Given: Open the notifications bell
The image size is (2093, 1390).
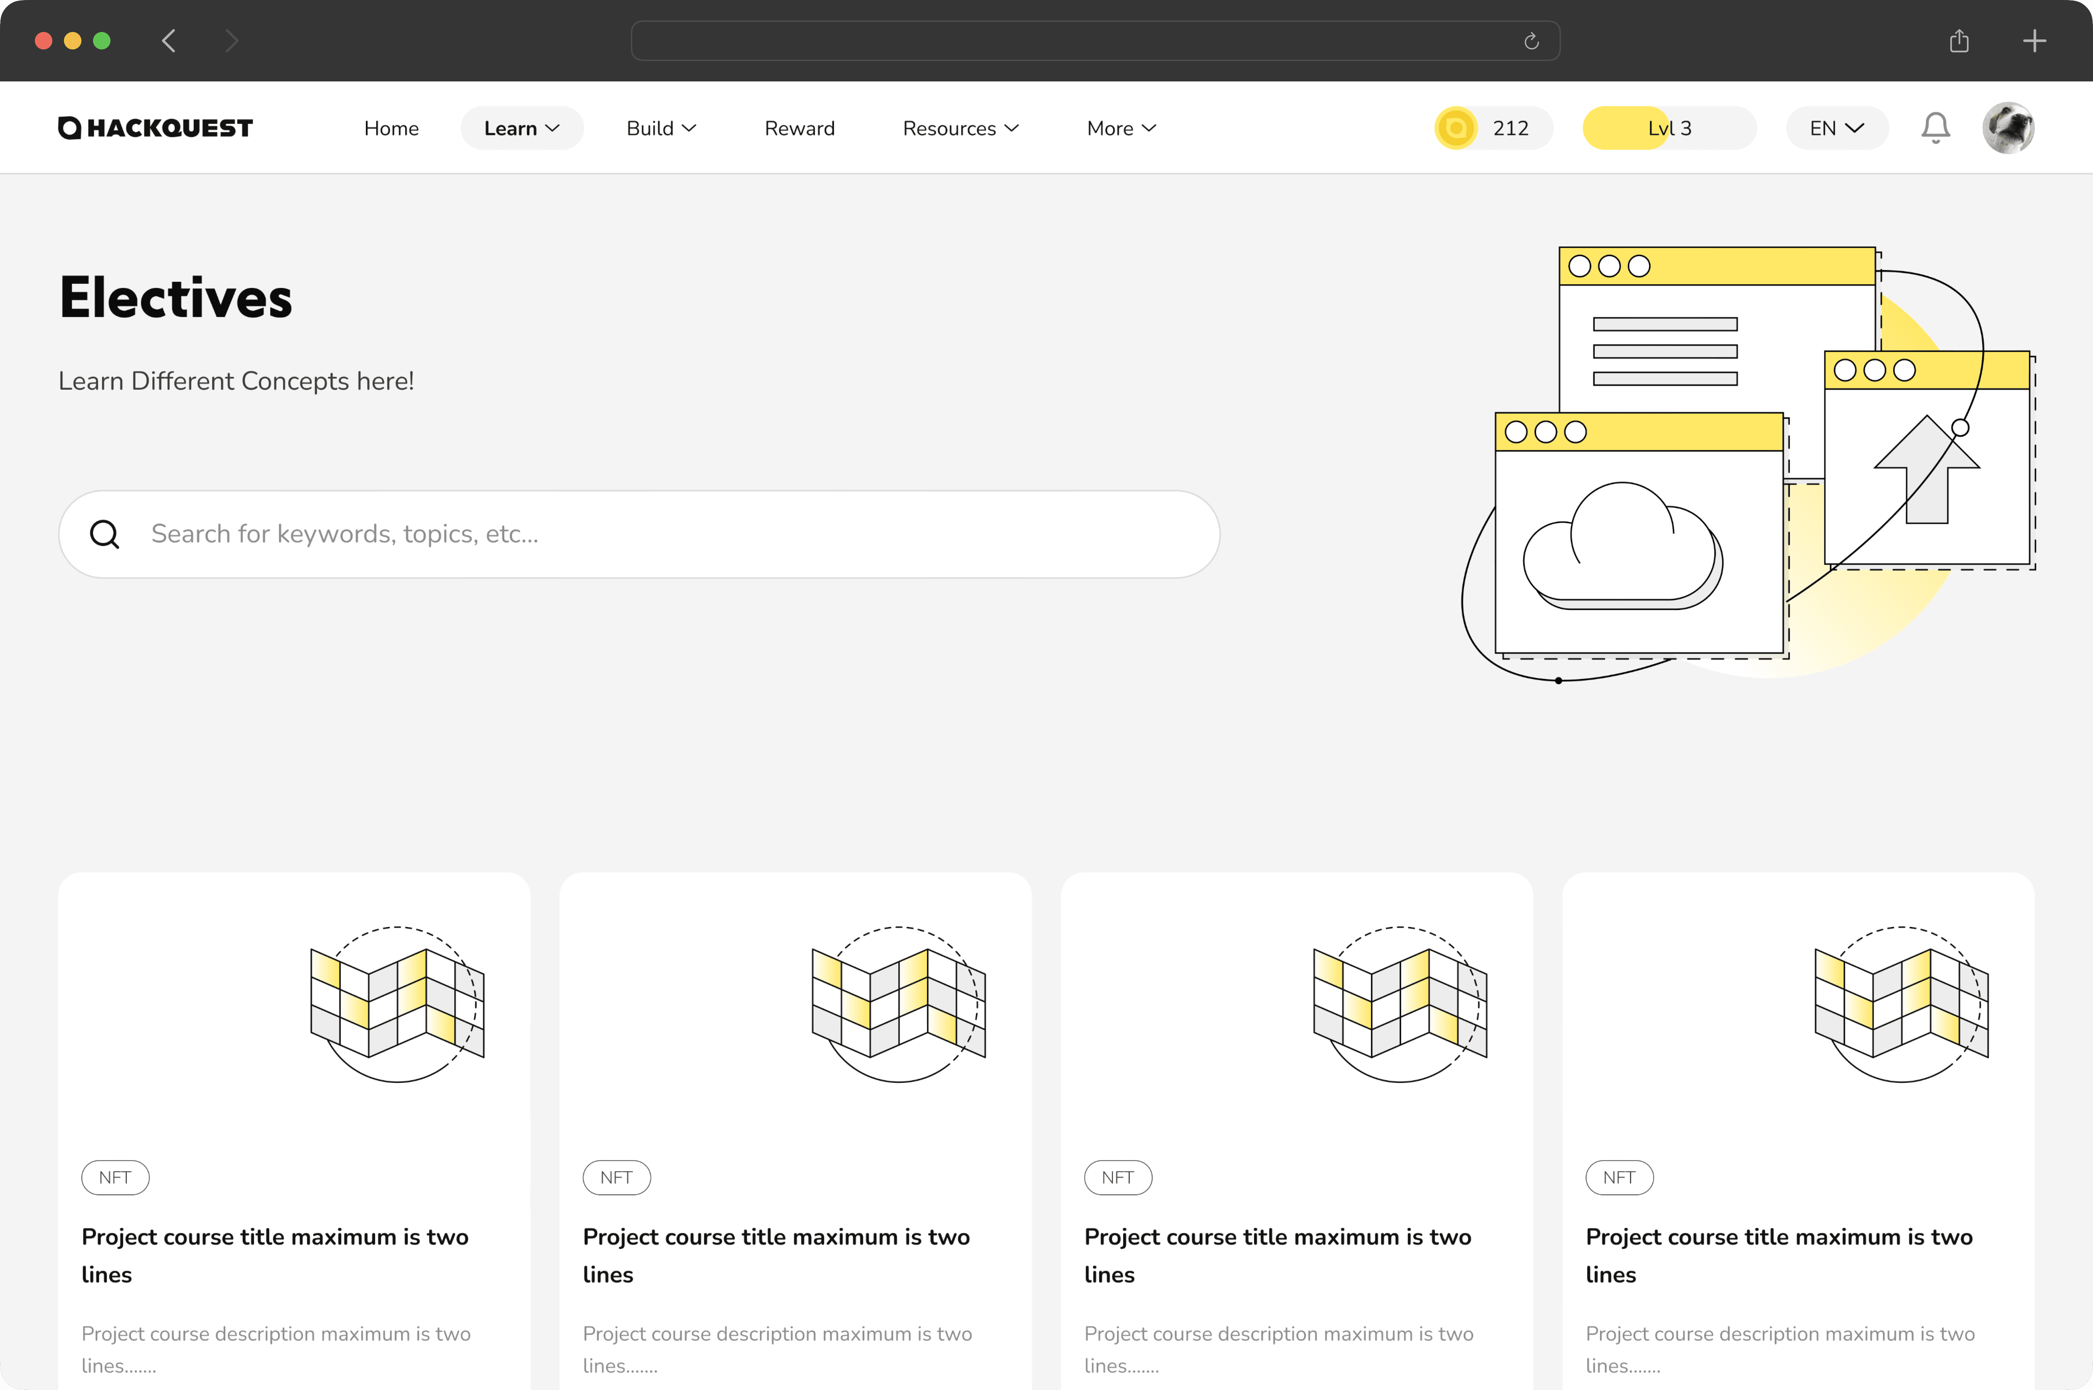Looking at the screenshot, I should point(1935,129).
